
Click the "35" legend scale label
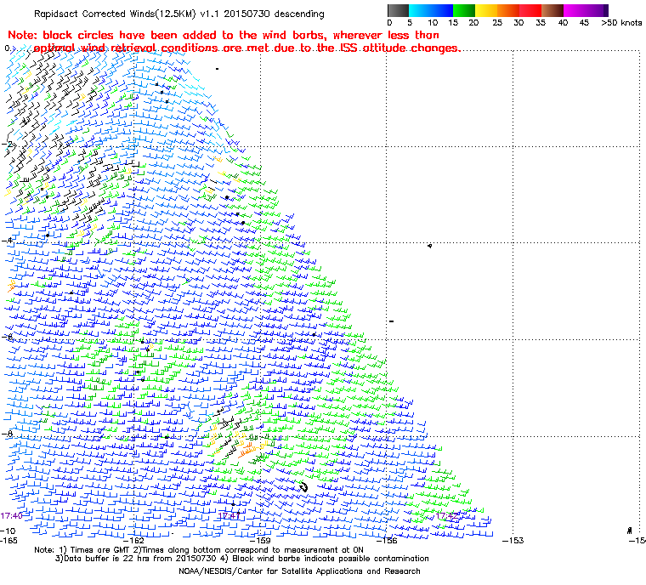click(x=541, y=23)
